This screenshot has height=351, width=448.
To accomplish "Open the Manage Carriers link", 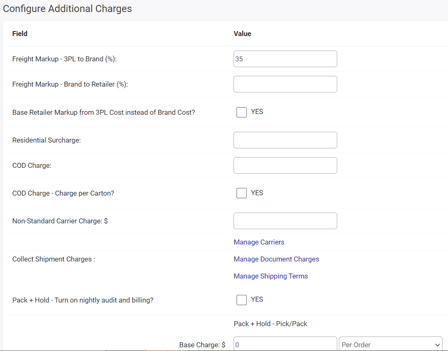I will pos(259,242).
